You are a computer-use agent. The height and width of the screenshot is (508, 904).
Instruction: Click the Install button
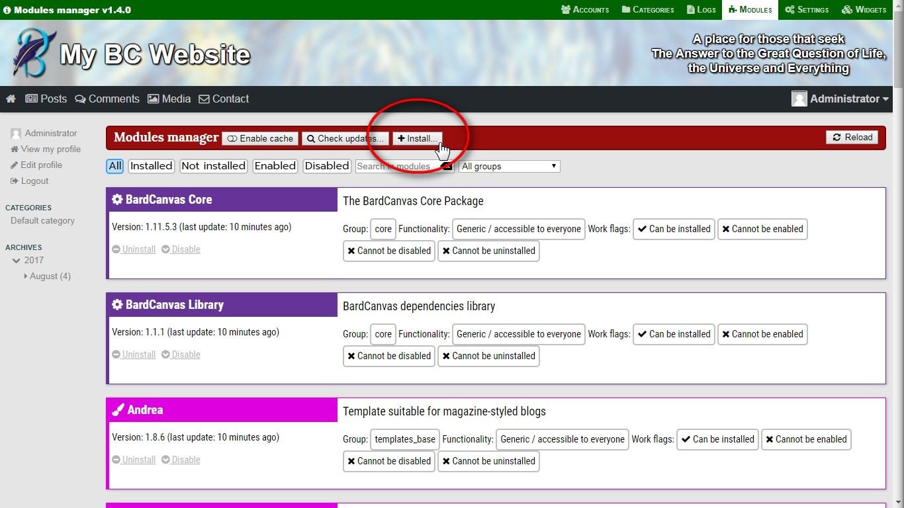[418, 138]
